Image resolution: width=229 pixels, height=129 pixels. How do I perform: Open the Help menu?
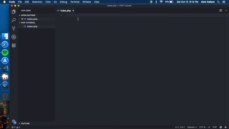pyautogui.click(x=97, y=2)
